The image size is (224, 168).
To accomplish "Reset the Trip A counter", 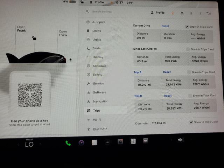I will click(x=167, y=72).
